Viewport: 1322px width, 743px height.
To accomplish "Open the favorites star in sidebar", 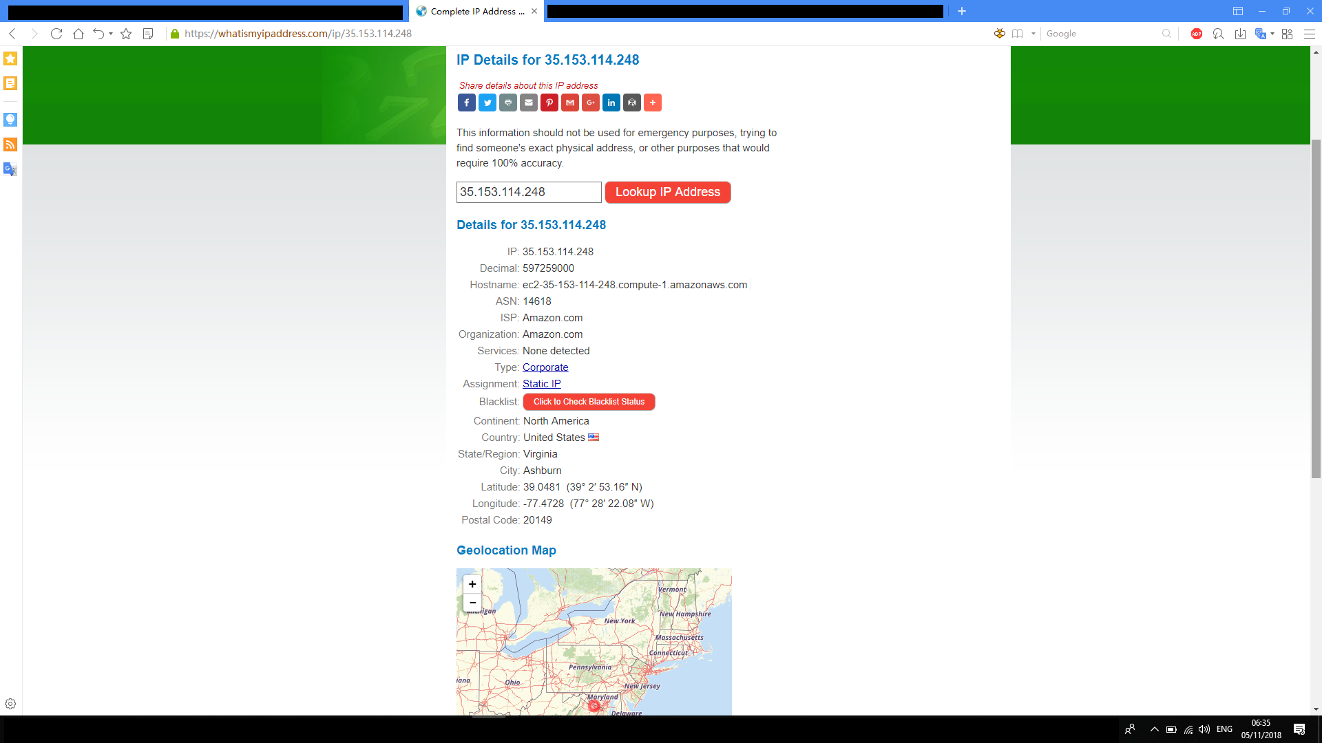I will coord(10,58).
